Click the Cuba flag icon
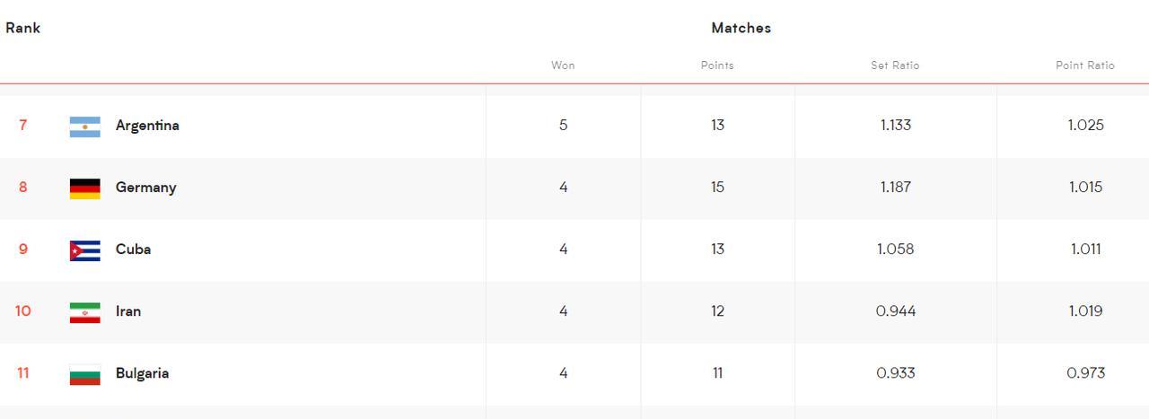 click(84, 250)
